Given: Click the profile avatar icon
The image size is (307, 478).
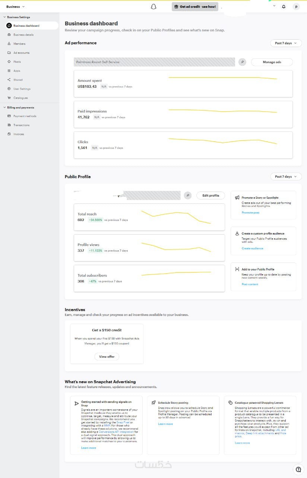Looking at the screenshot, I should pos(296,6).
